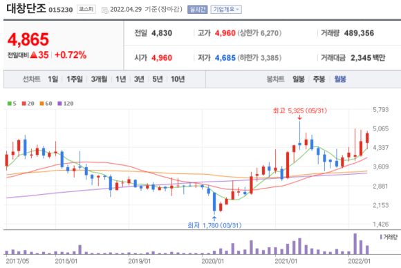Click the change rate +0.72%

71,55
